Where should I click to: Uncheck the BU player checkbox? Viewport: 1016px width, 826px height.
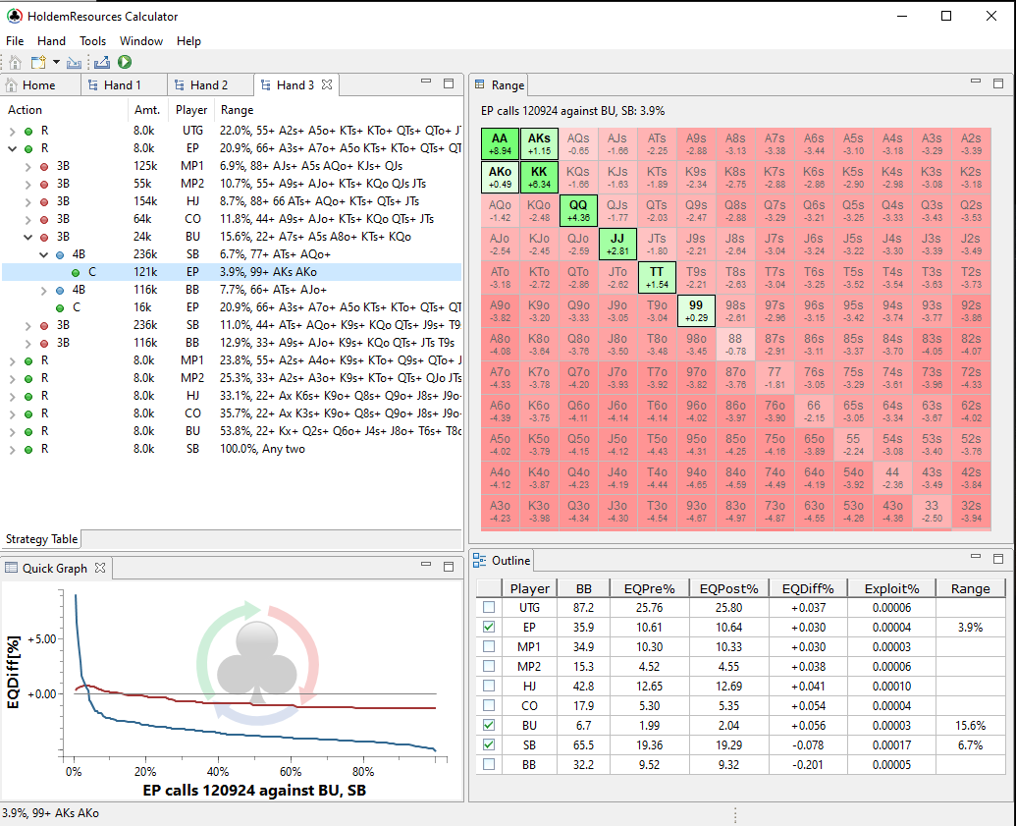(489, 726)
